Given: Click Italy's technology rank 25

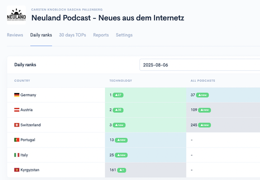Looking at the screenshot, I should point(111,155).
